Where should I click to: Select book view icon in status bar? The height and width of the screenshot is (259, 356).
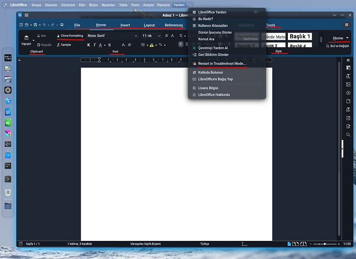(304, 244)
